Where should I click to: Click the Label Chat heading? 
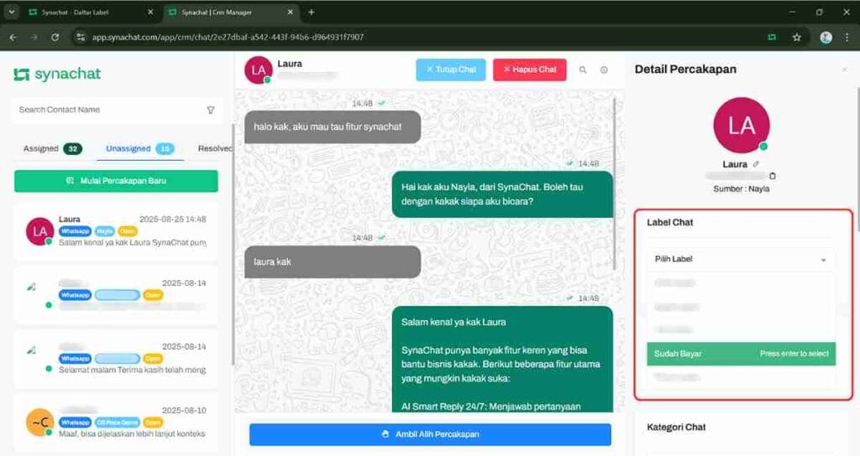coord(669,222)
